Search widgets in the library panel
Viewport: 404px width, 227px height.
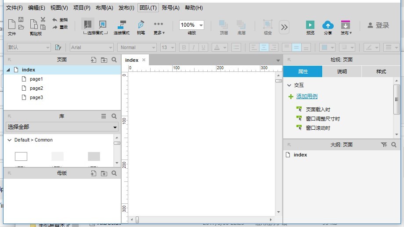tap(114, 116)
